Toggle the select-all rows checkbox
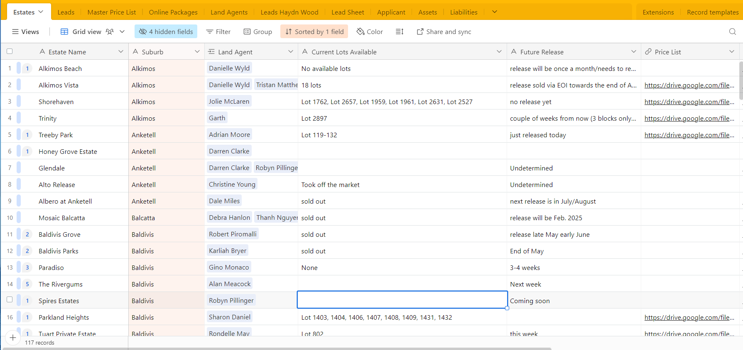The height and width of the screenshot is (350, 743). click(10, 51)
